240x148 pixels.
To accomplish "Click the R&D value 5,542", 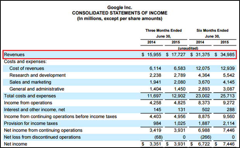I will point(229,75).
